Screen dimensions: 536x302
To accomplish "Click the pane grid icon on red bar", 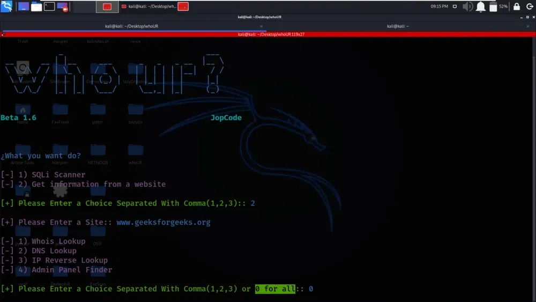I will [x=3, y=34].
